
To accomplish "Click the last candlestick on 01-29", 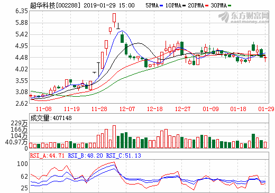I will tap(265, 58).
